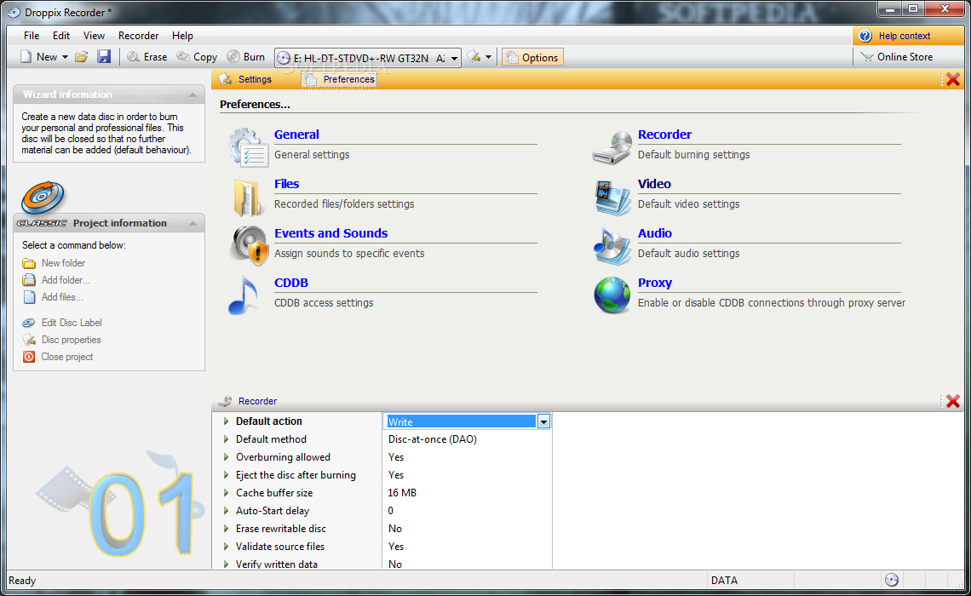Viewport: 971px width, 596px height.
Task: Open the File menu
Action: [32, 35]
